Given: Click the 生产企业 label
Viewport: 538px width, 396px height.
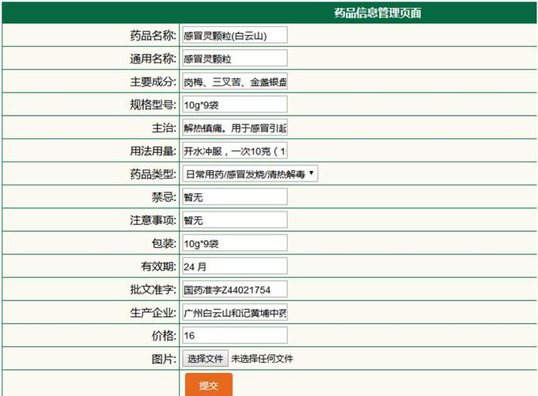Looking at the screenshot, I should (153, 313).
